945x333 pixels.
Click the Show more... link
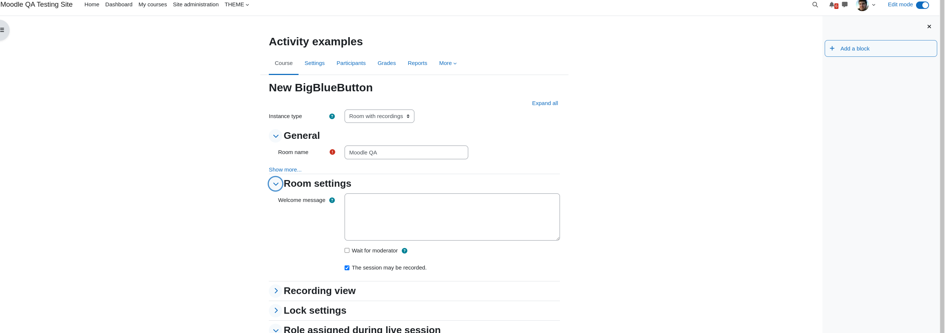(285, 170)
